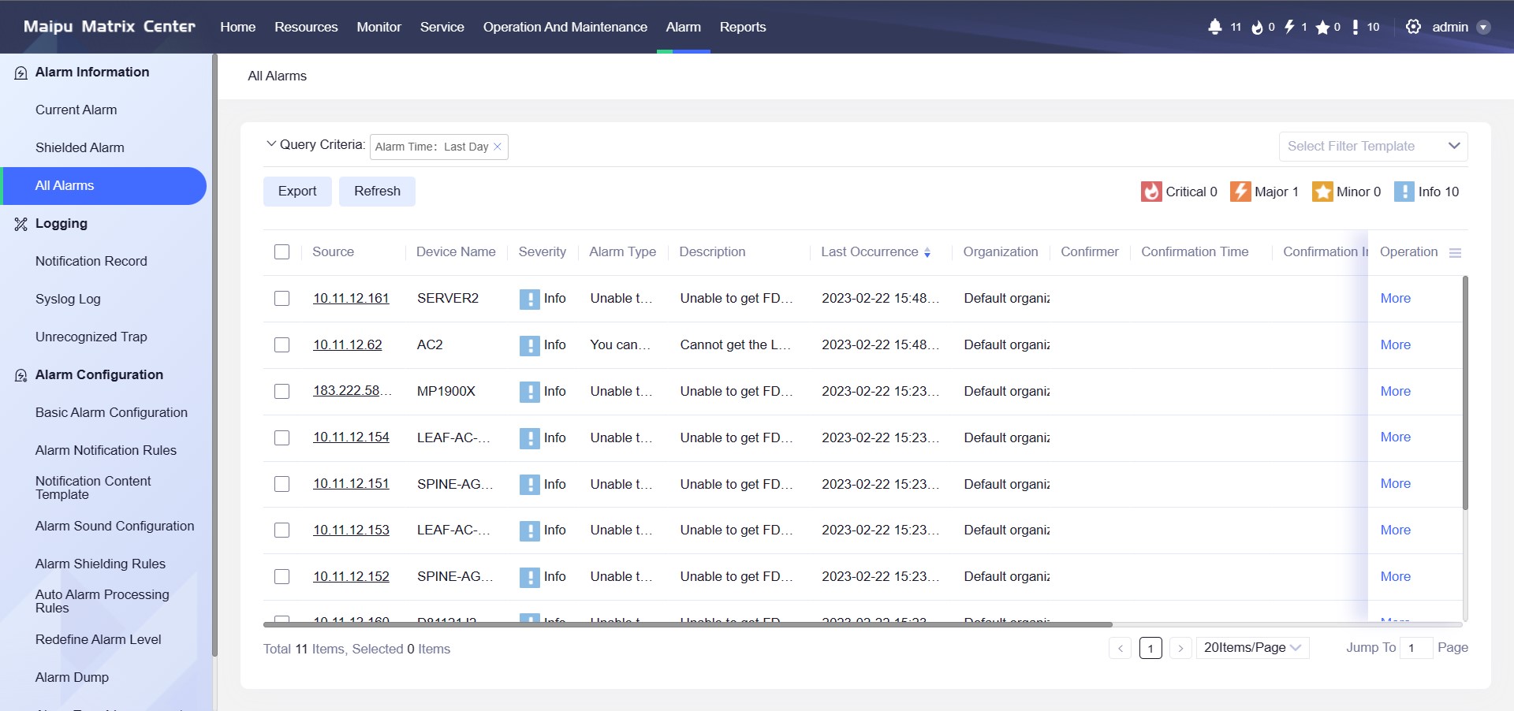1514x711 pixels.
Task: Click the Alarm Information section icon
Action: [21, 73]
